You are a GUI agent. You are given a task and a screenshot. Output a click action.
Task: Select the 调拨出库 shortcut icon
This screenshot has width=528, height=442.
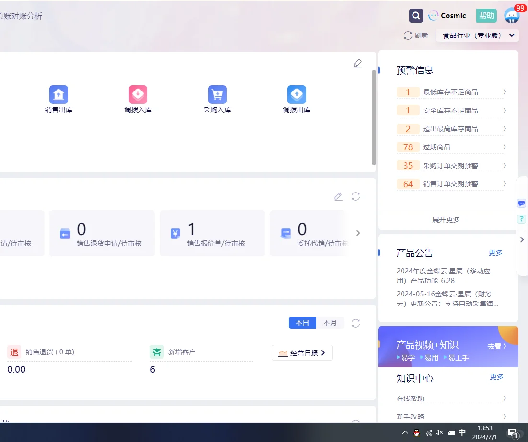click(x=297, y=94)
